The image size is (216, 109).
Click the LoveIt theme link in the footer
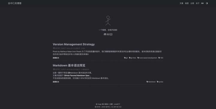(x=116, y=104)
